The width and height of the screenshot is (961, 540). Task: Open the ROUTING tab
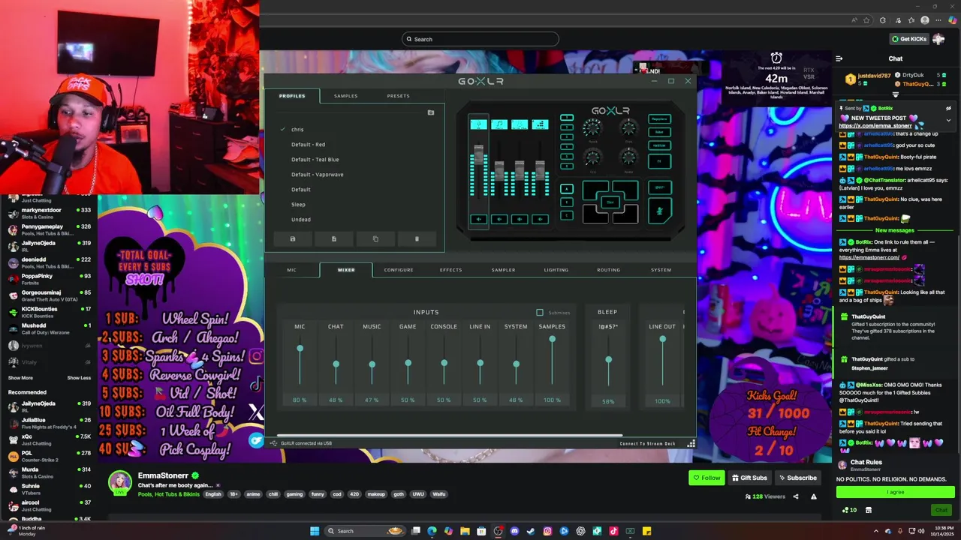608,270
